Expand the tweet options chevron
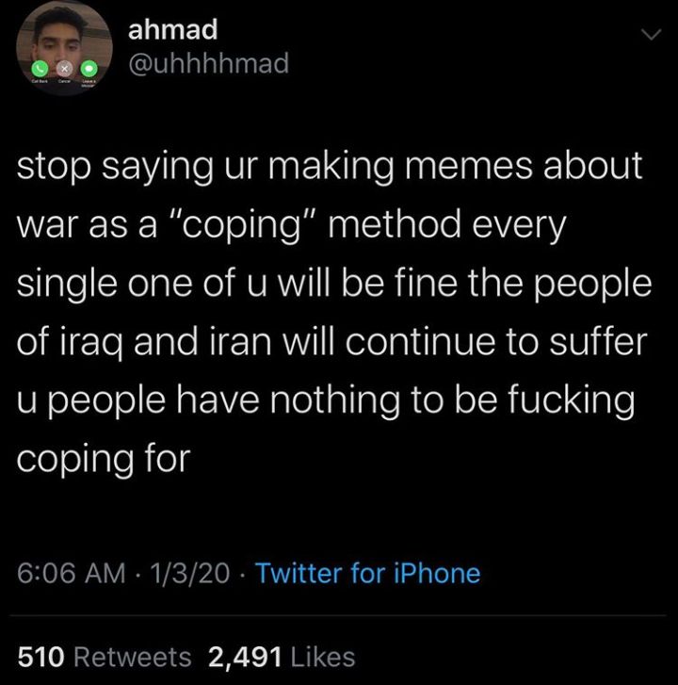 (651, 34)
